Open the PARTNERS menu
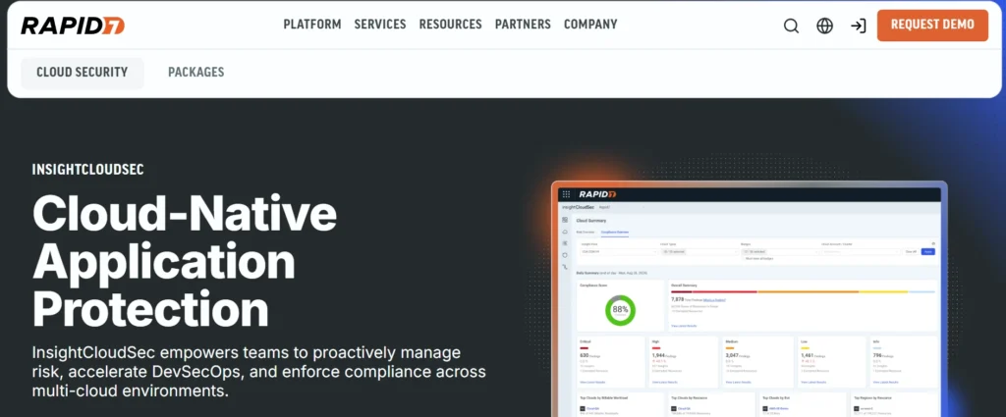Viewport: 1006px width, 417px height. (x=523, y=25)
